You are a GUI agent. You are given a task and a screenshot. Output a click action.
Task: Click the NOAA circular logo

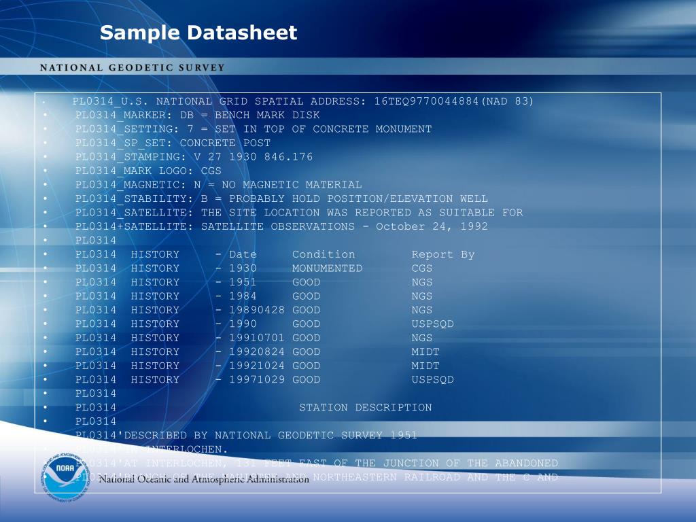click(x=66, y=477)
